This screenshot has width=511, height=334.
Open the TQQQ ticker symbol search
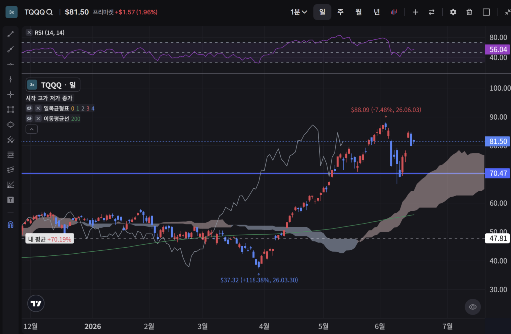[39, 12]
